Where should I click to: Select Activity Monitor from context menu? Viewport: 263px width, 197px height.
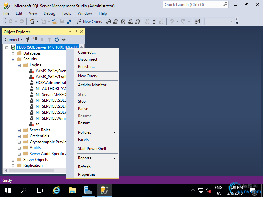point(93,85)
